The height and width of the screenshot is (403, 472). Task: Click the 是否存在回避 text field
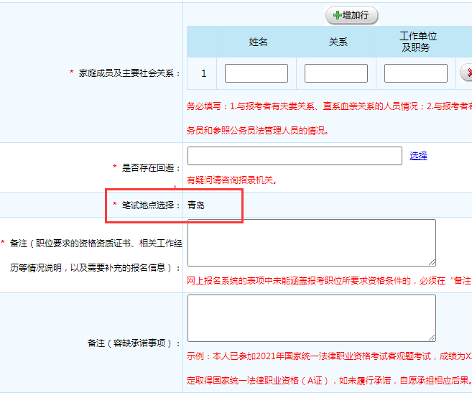click(295, 156)
